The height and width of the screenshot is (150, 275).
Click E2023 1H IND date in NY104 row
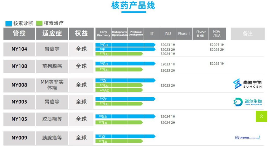pos(168,45)
